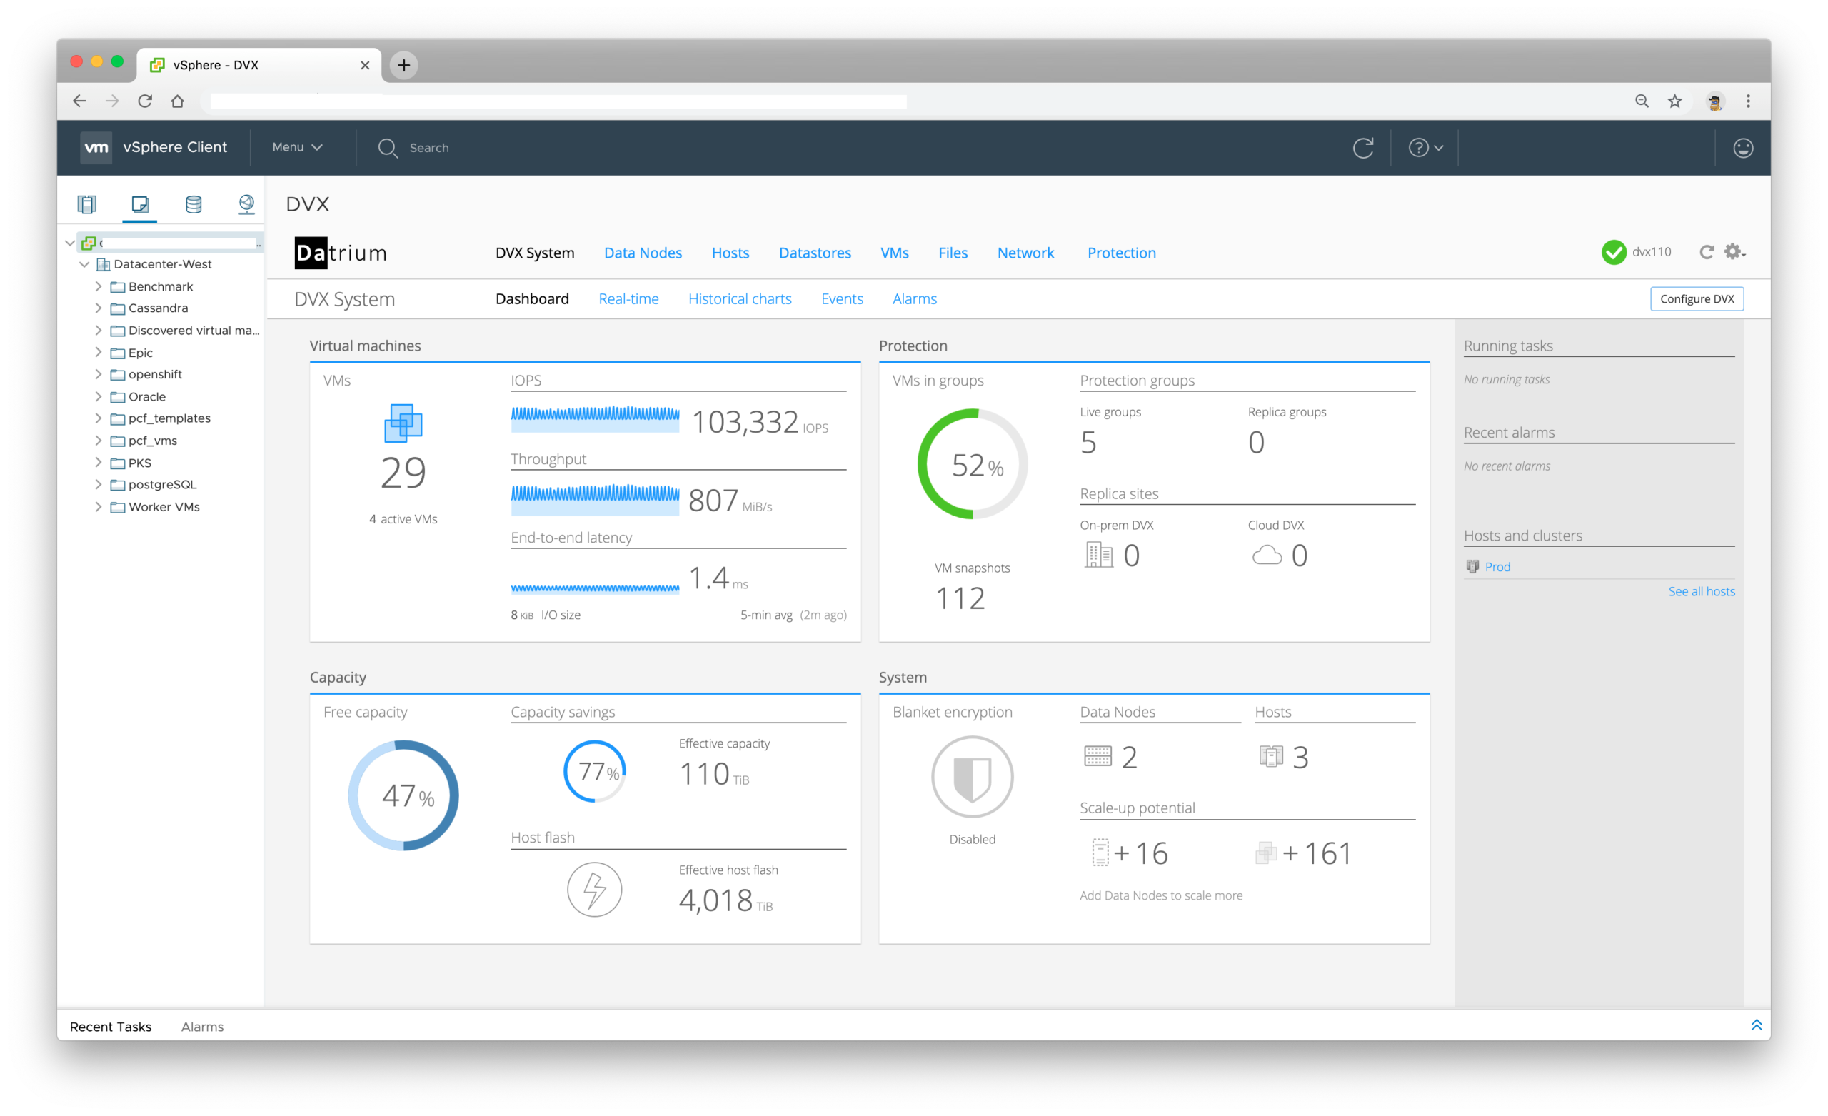This screenshot has height=1116, width=1828.
Task: Open the Menu dropdown
Action: tap(297, 147)
